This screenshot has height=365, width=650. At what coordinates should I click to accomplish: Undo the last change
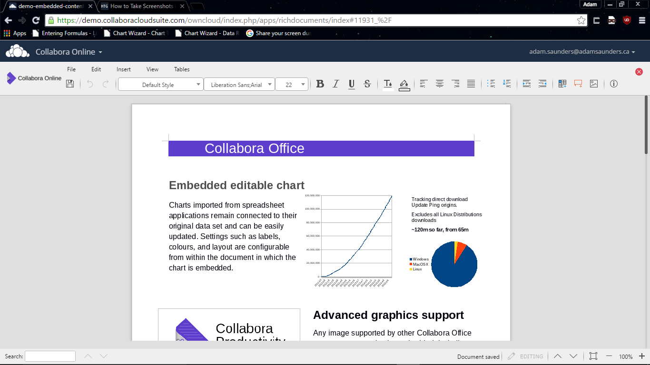[x=90, y=84]
